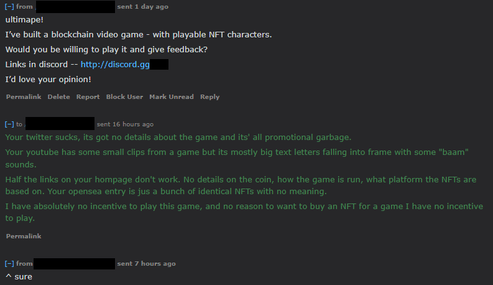493x285 pixels.
Task: Click the redacted sender of the '^ sure' message
Action: pos(75,264)
